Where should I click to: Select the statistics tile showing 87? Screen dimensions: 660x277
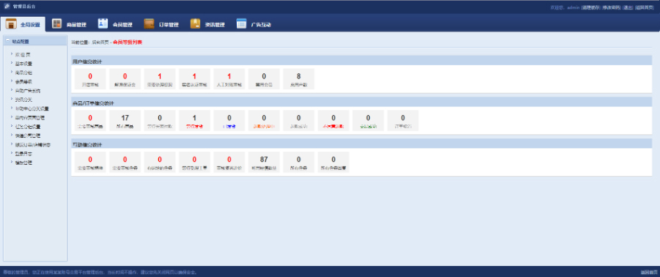[x=264, y=162]
